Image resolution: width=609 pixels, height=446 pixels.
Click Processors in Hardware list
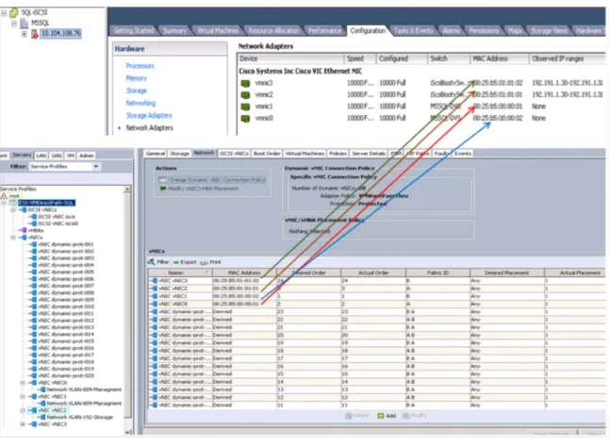[140, 66]
